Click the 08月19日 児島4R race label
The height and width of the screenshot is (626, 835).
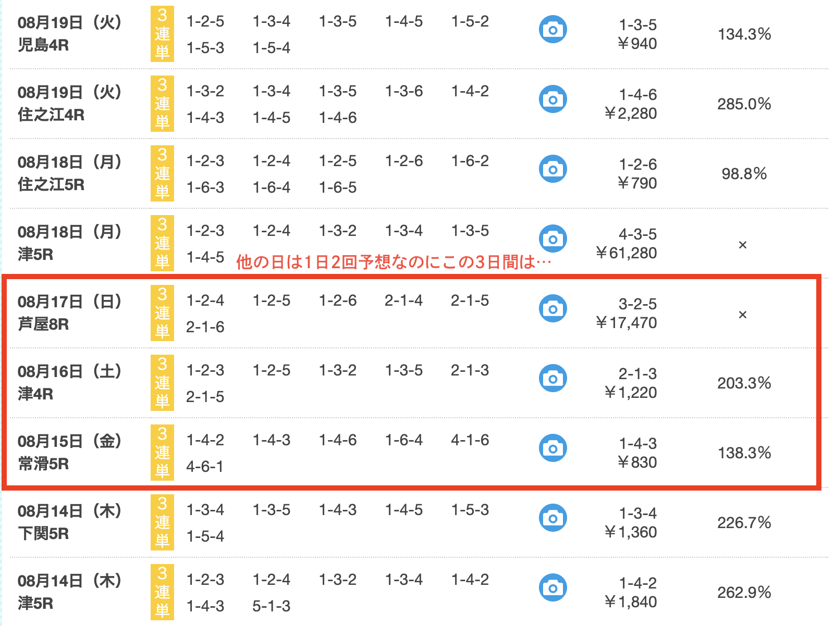69,34
